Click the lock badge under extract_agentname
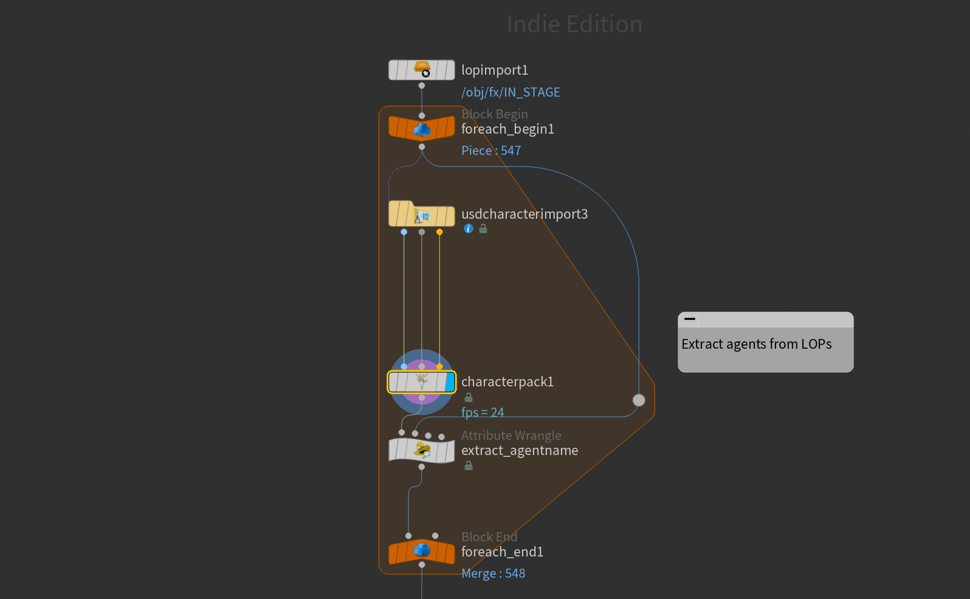The image size is (970, 599). [x=469, y=466]
